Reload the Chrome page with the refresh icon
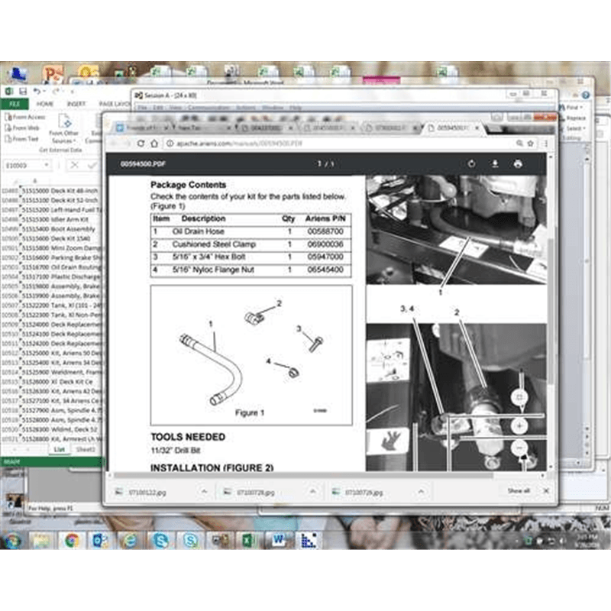This screenshot has height=611, width=611. click(141, 144)
